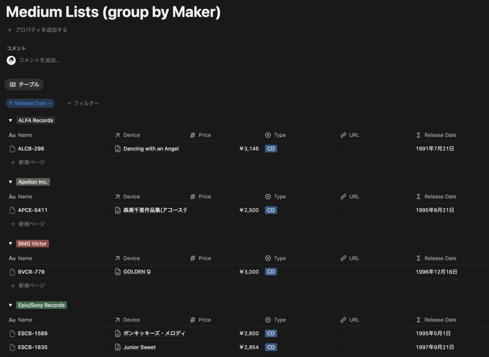Add 新規ページ under BMG Victor group
Viewport: 489px width, 357px height.
coord(28,285)
